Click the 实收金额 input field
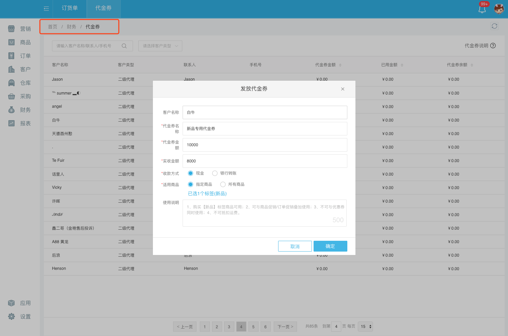Screen dimensions: 508x336 click(265, 161)
